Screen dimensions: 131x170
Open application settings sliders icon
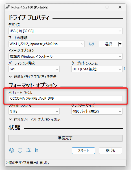pos(29,150)
